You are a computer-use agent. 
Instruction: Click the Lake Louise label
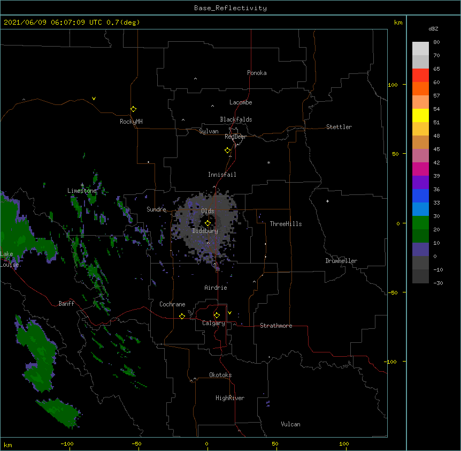coord(10,259)
